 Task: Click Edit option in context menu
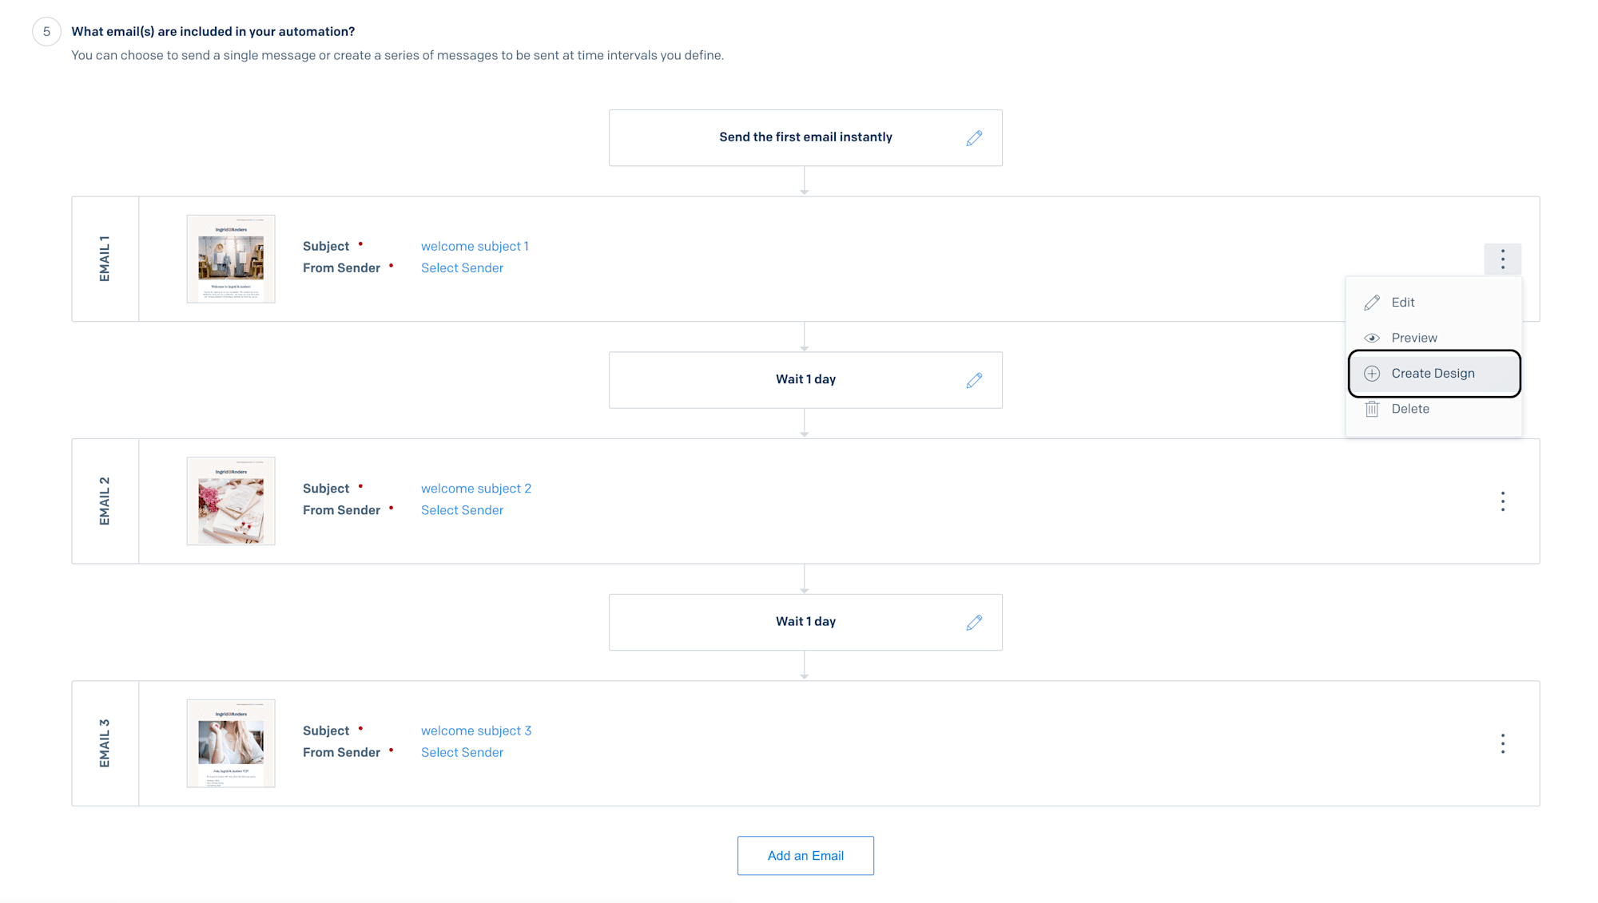click(1402, 302)
